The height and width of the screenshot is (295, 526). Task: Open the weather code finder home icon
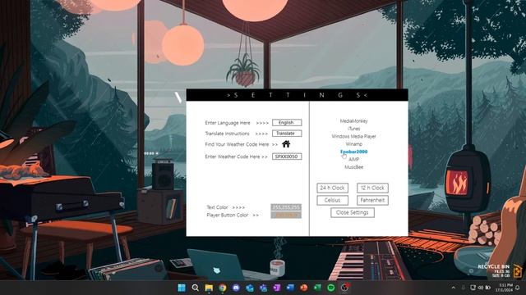(x=286, y=144)
